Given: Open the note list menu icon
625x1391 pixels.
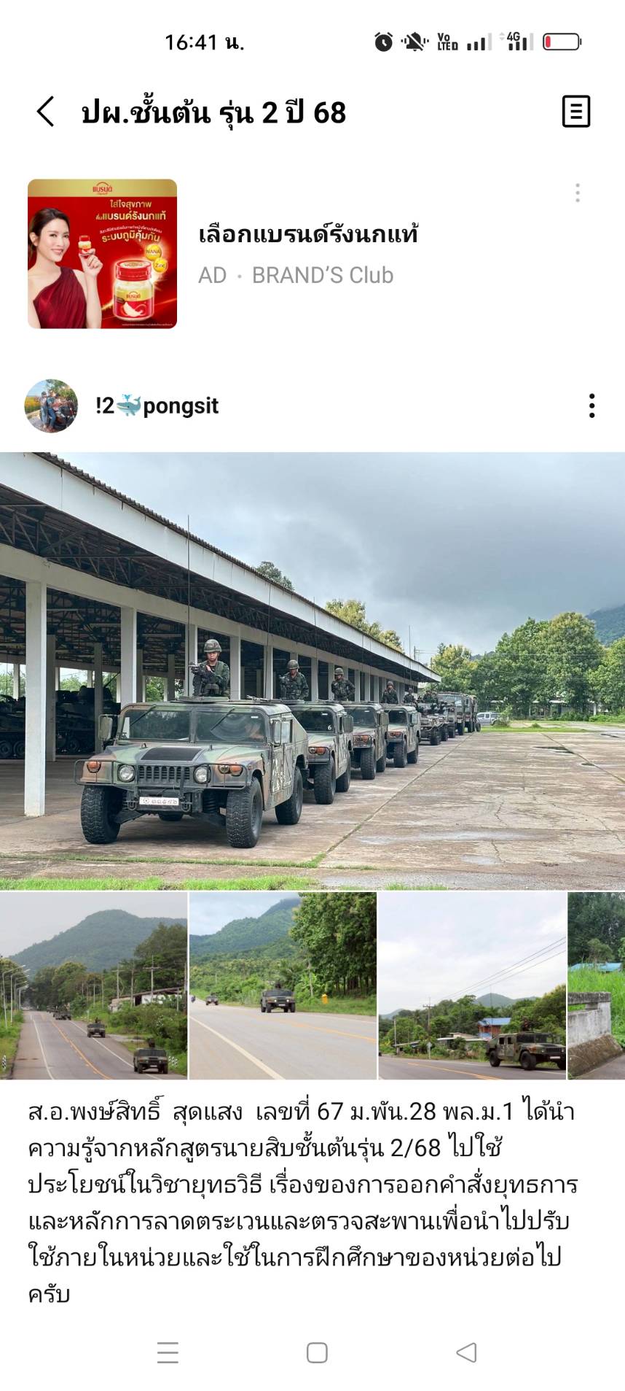Looking at the screenshot, I should 575,112.
